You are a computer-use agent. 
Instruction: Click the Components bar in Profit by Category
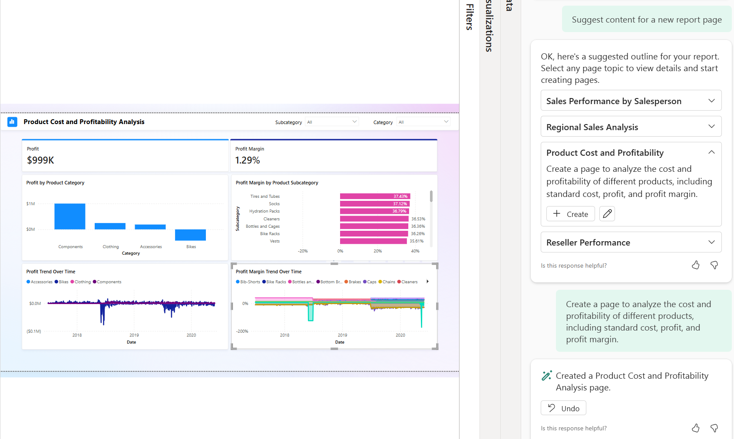click(x=69, y=216)
